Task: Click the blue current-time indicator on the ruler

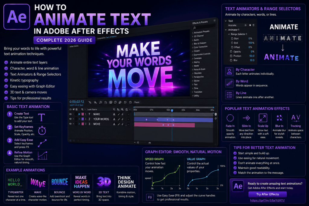Action: click(172, 111)
